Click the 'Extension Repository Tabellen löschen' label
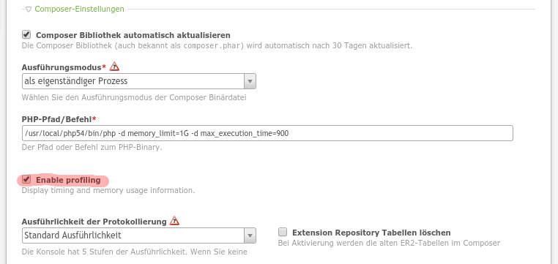Screen dimensions: 558x264 [371, 233]
